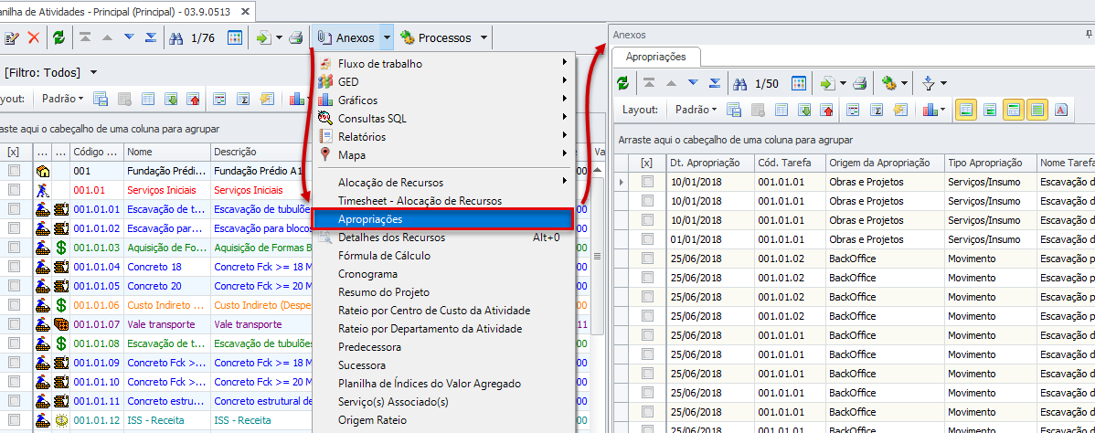Select Apropriações menu item
This screenshot has width=1095, height=433.
click(443, 219)
